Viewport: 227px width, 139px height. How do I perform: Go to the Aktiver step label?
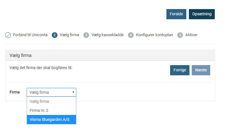click(191, 35)
